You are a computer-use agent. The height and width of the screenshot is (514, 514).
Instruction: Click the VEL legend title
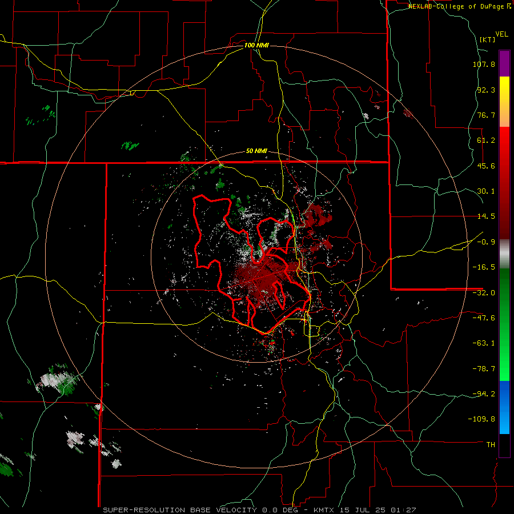(x=501, y=34)
